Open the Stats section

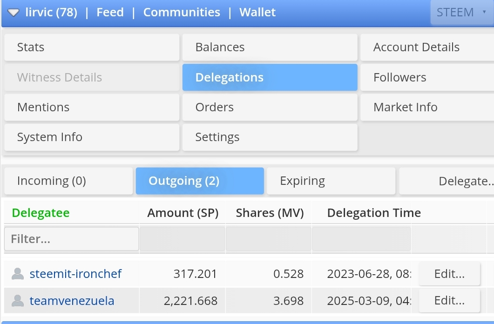pyautogui.click(x=92, y=47)
